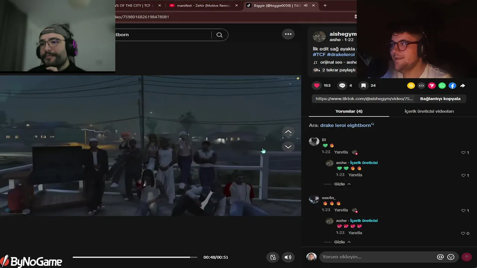Click B! commenter's avatar
Viewport: 477px width, 268px height.
[x=314, y=141]
